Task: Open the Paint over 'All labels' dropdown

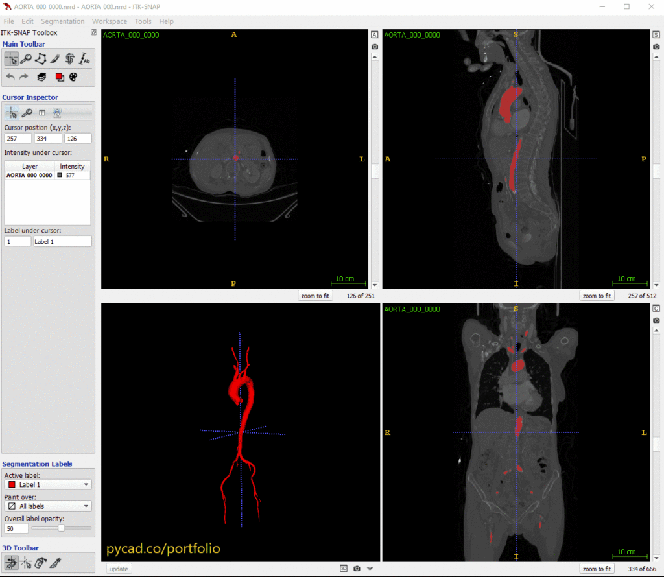Action: [x=48, y=506]
